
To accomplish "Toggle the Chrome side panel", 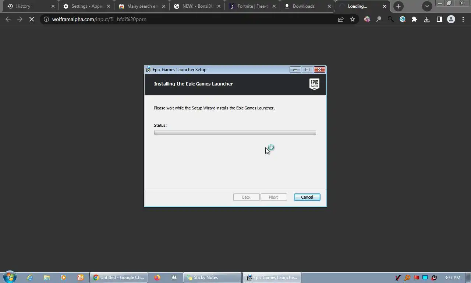I will (439, 19).
